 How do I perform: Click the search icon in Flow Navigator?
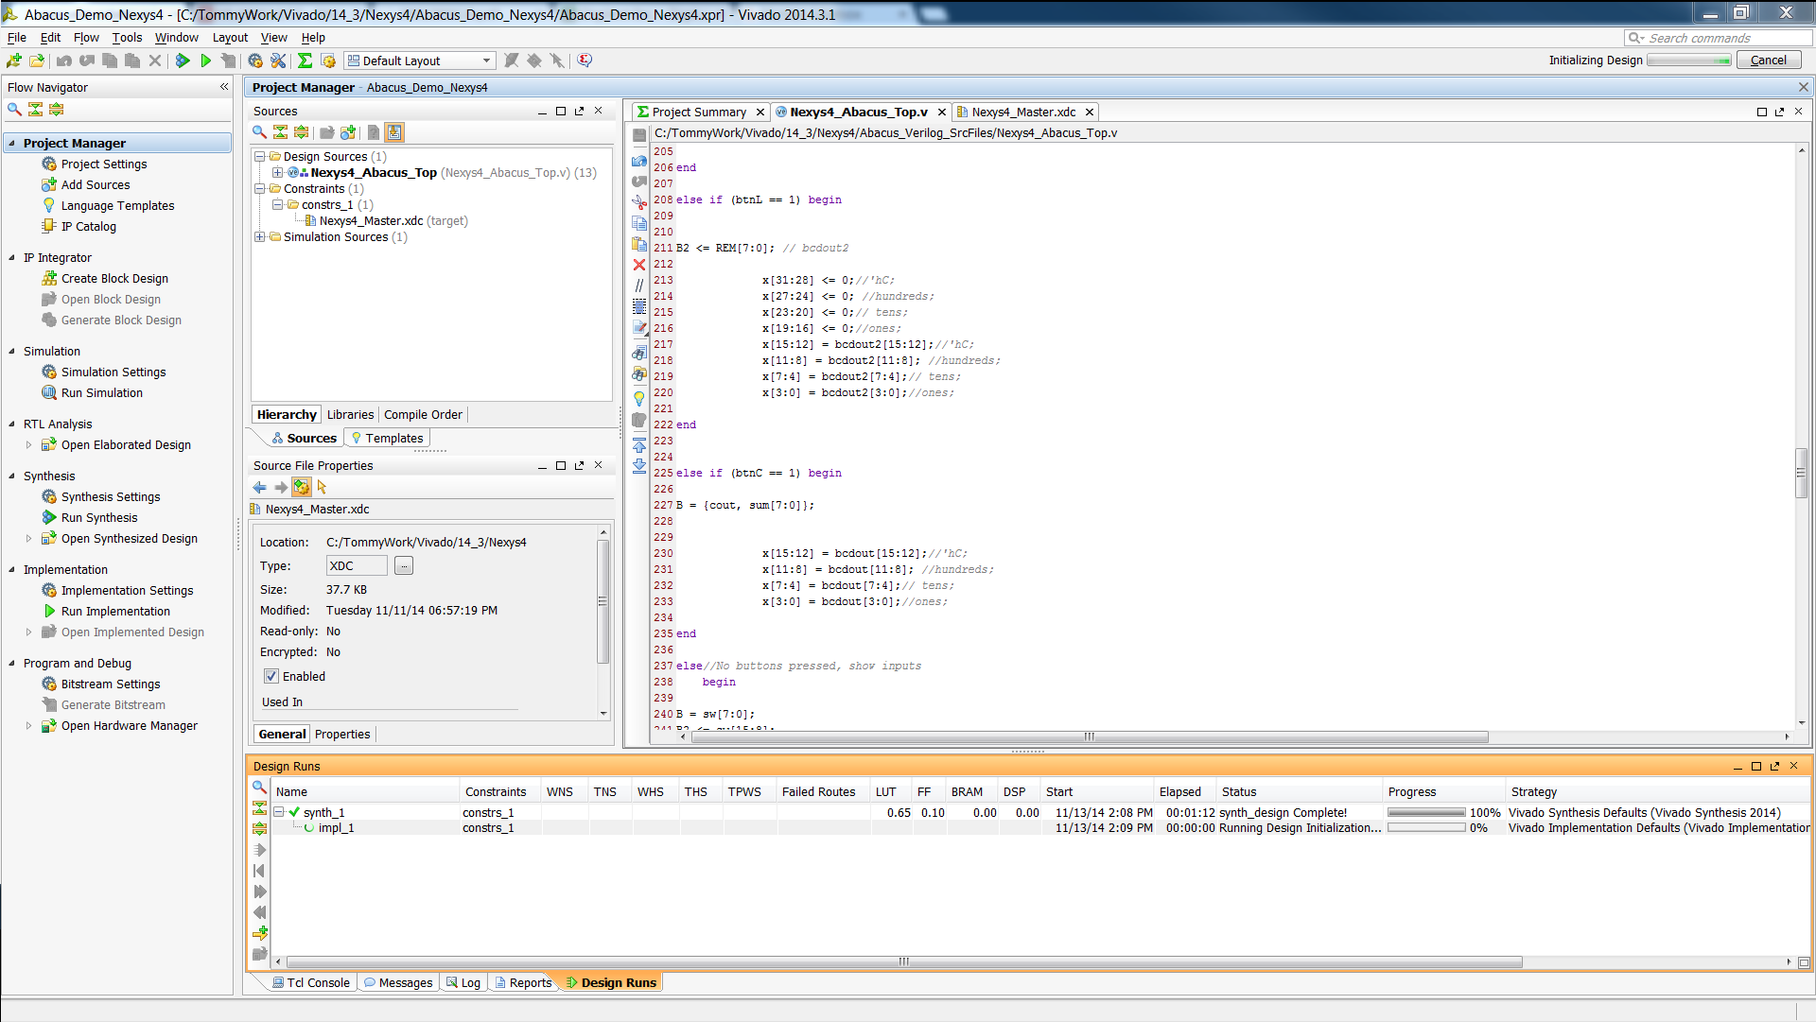click(14, 110)
